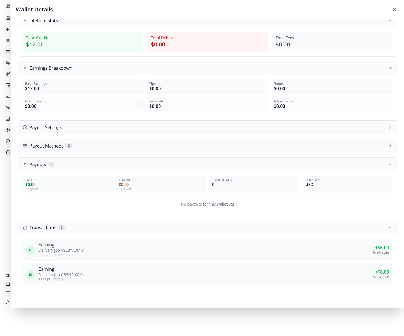Click the +$6.00 amount for job CB9N2IKCXN
The height and width of the screenshot is (336, 404).
click(x=382, y=272)
